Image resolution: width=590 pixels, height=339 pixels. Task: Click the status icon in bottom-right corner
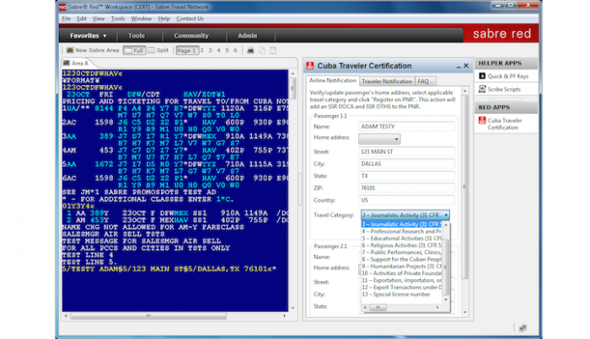524,327
